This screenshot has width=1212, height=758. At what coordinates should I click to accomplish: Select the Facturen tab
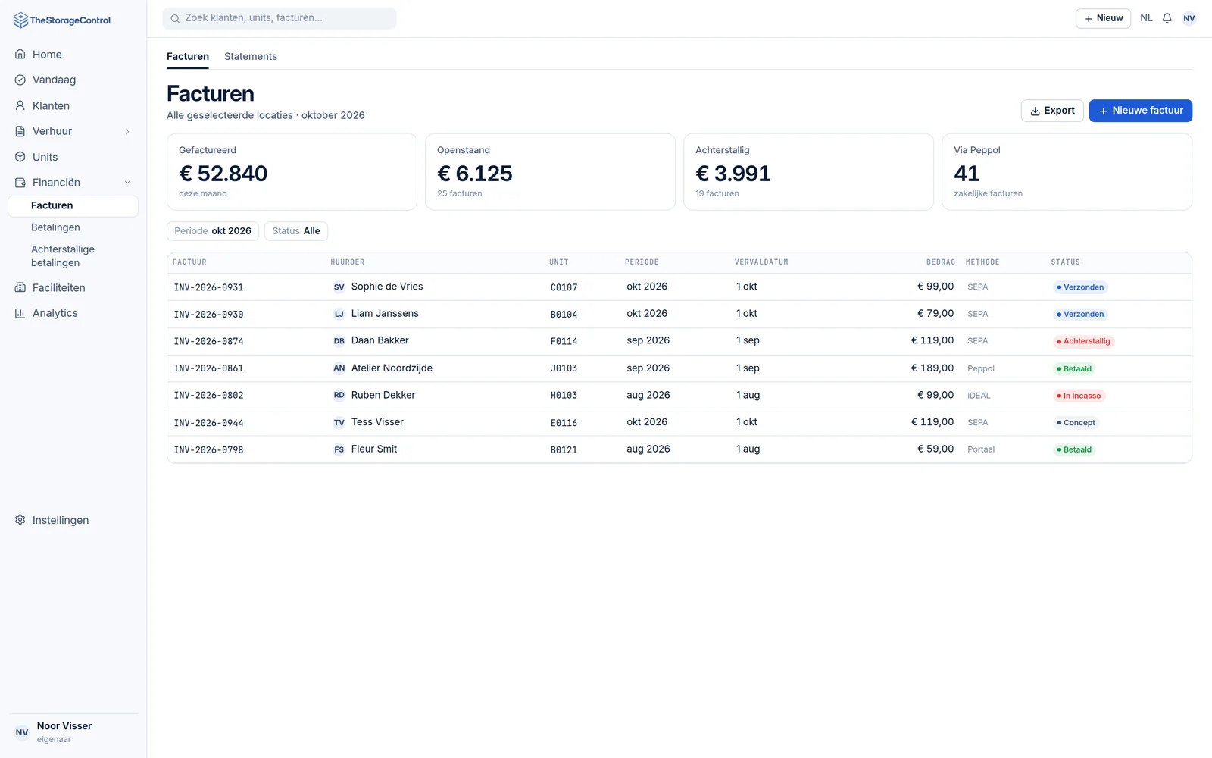[x=188, y=57]
